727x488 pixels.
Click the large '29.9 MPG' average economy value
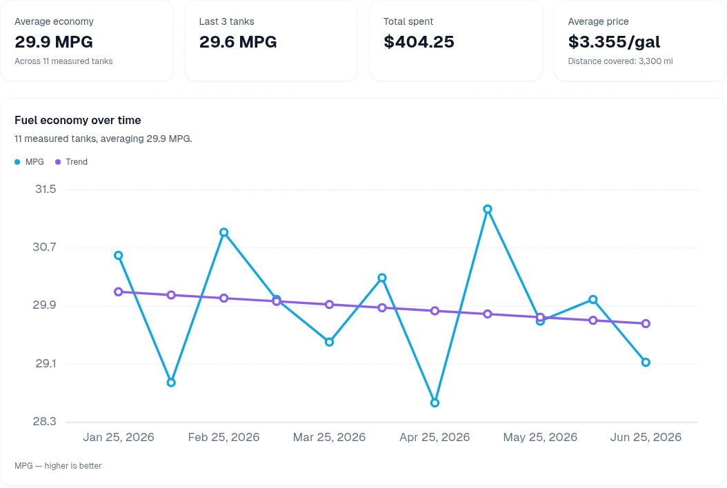click(54, 42)
